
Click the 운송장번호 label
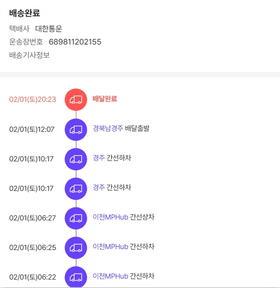tap(26, 42)
